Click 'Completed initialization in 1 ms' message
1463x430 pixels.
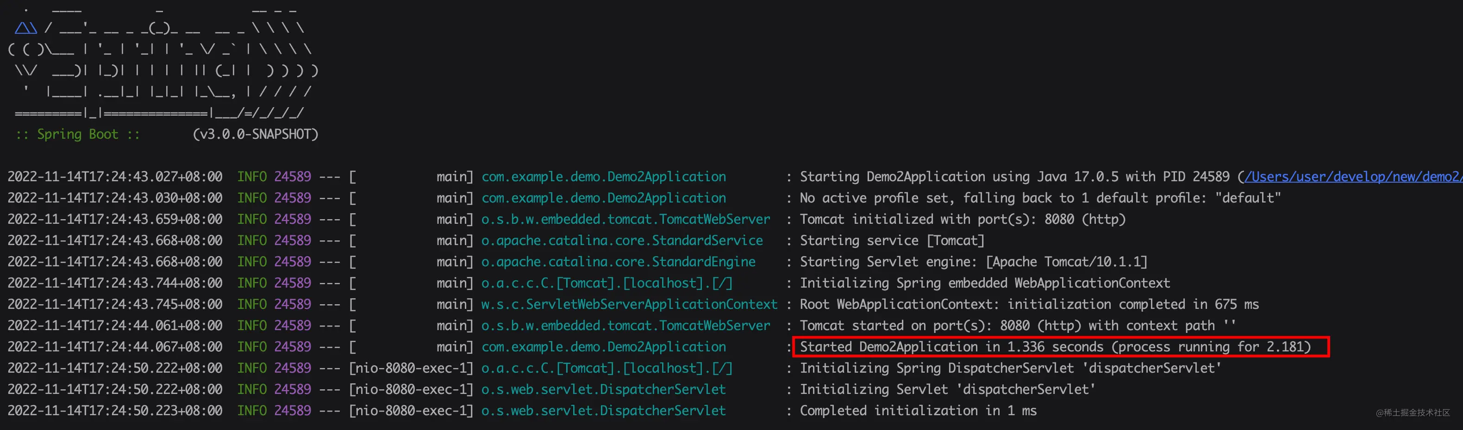[x=918, y=411]
